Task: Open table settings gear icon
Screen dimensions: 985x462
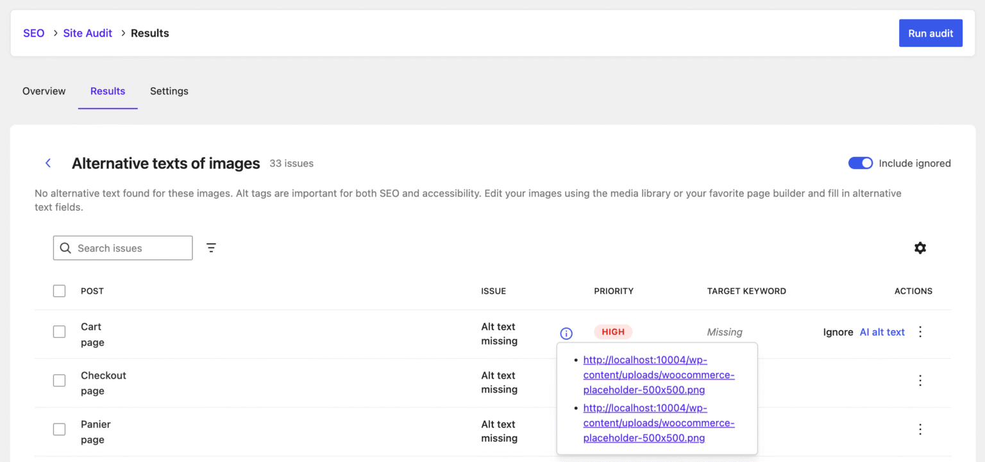Action: tap(920, 248)
